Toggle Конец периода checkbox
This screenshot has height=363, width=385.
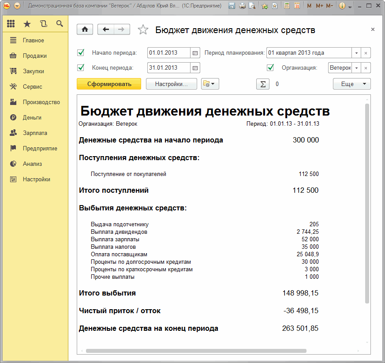(x=81, y=67)
